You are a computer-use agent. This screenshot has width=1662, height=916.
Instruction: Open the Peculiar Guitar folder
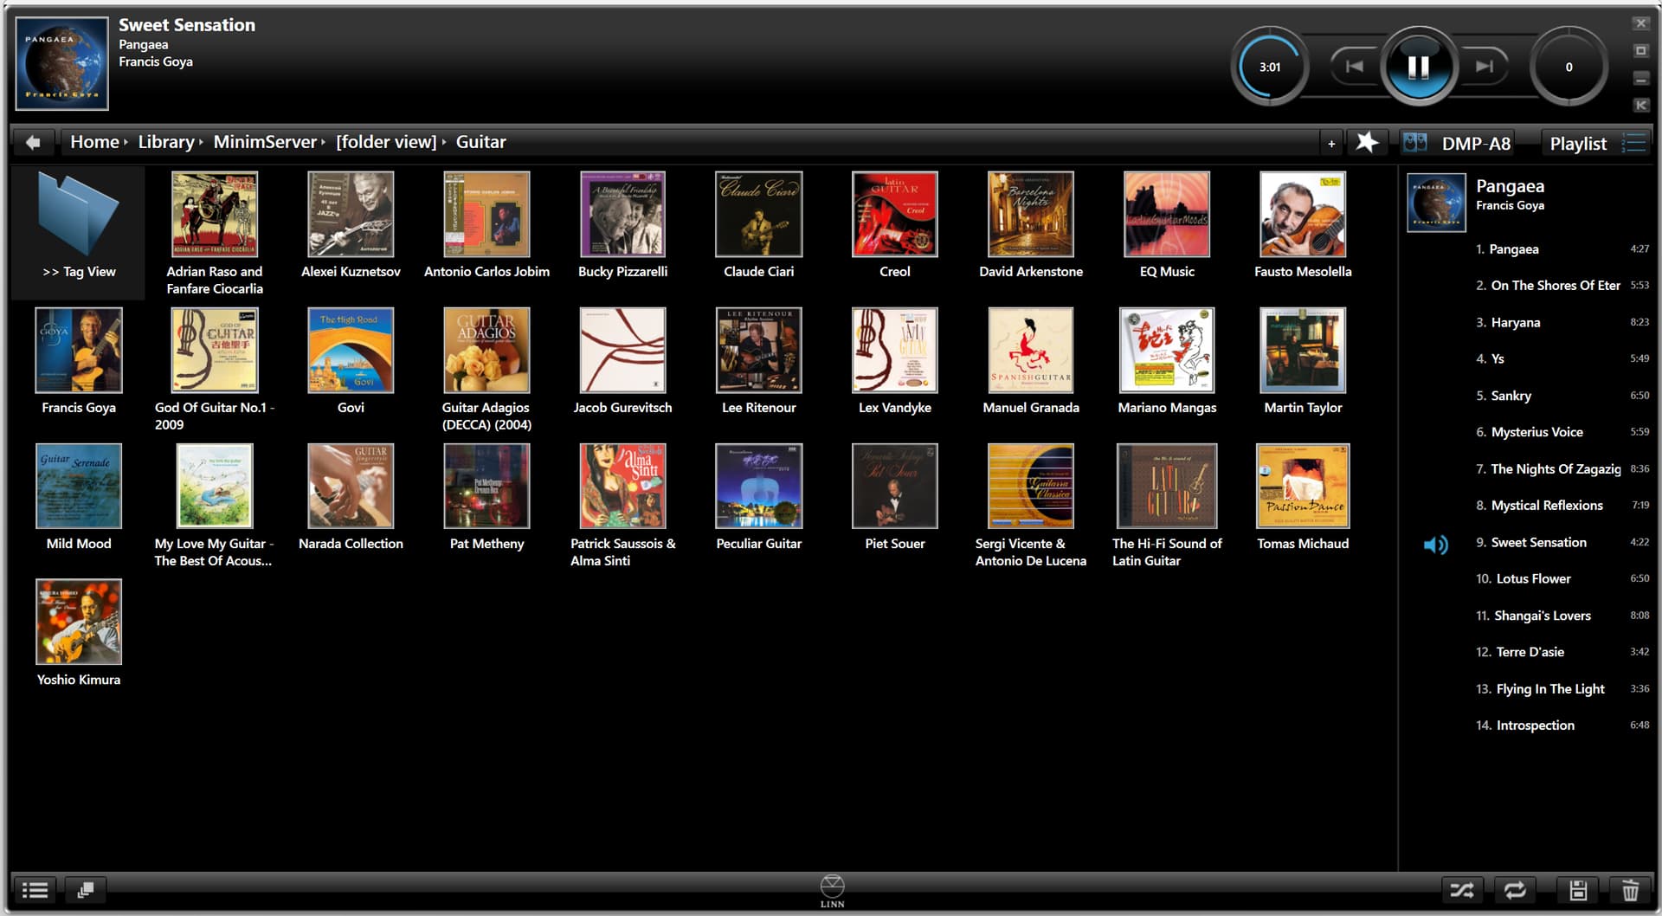(758, 497)
